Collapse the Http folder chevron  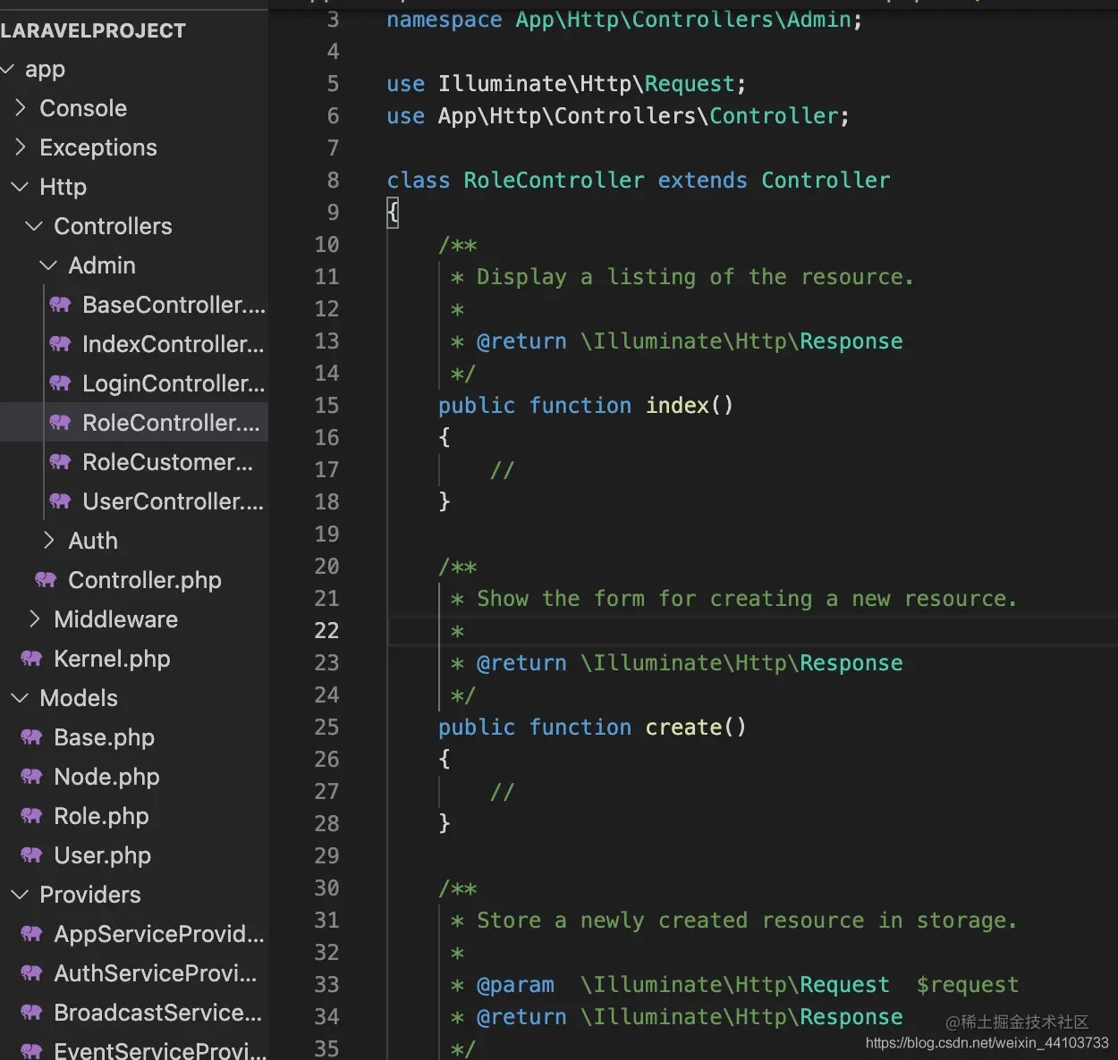click(20, 187)
